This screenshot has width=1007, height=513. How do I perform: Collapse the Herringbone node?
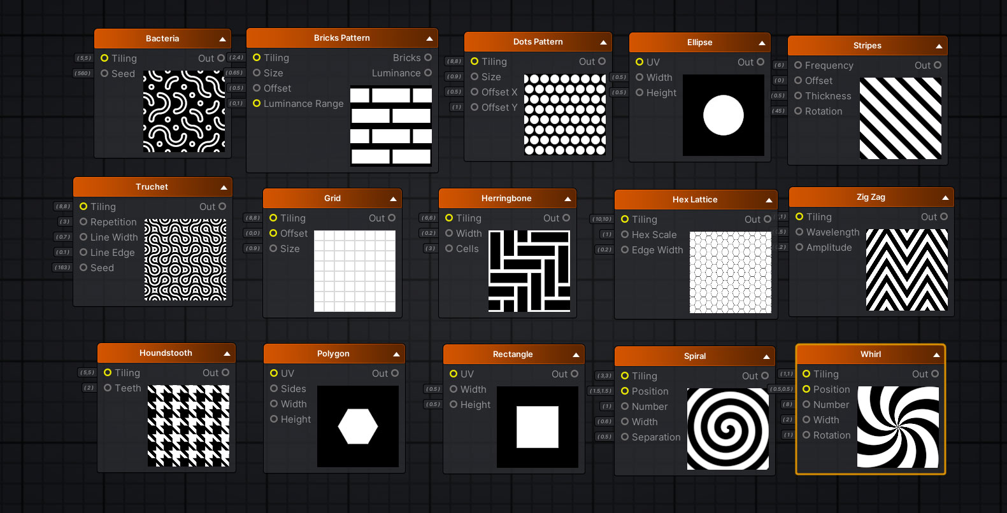click(568, 199)
